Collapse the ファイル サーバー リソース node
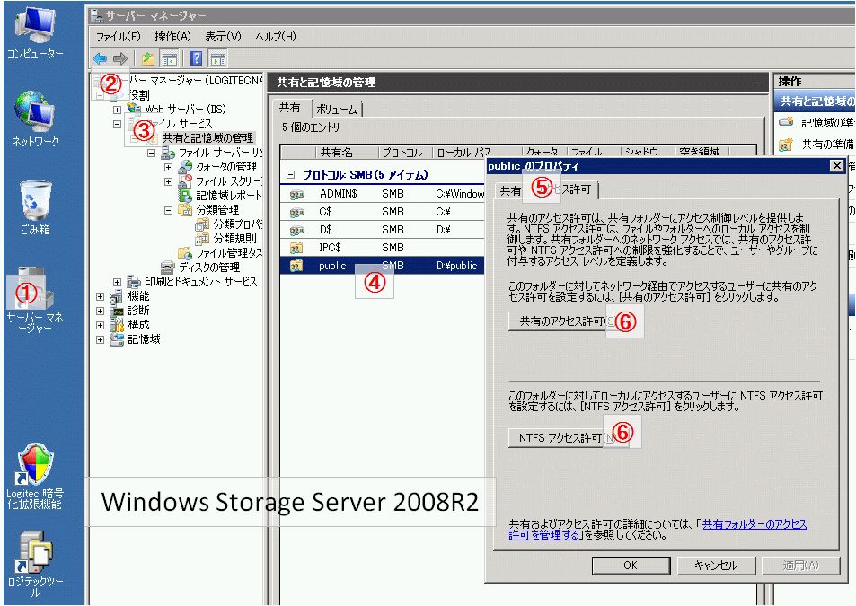856x606 pixels. click(151, 153)
